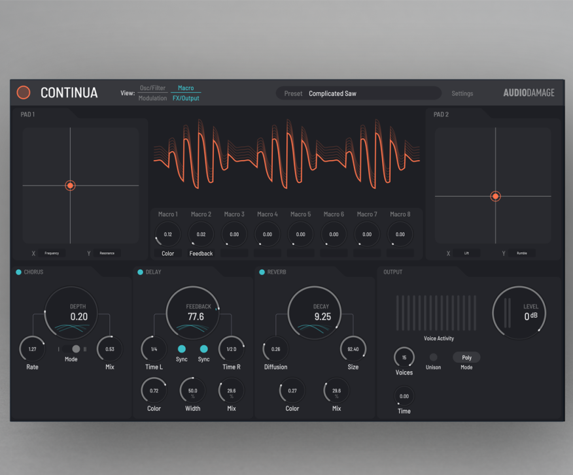Click the Macro 2 knob

point(201,235)
